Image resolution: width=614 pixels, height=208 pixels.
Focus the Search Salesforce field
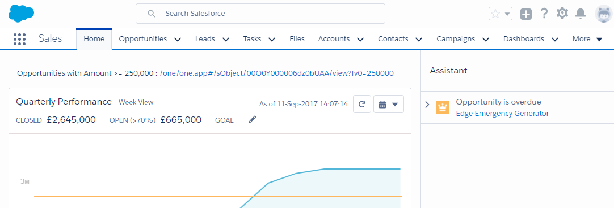(260, 14)
